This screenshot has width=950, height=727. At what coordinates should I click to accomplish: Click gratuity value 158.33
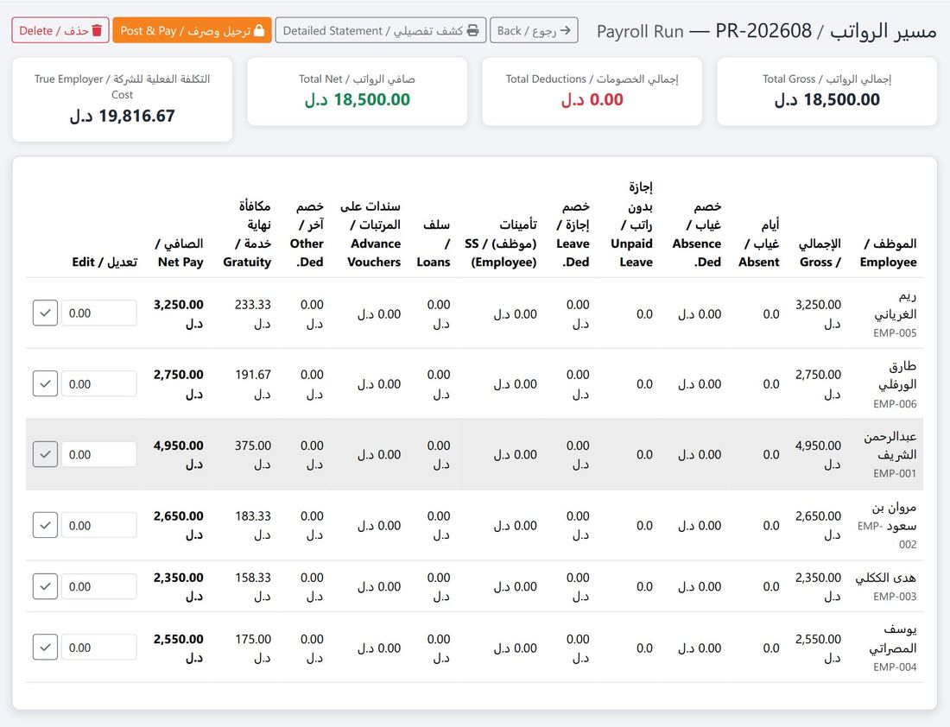click(x=253, y=578)
